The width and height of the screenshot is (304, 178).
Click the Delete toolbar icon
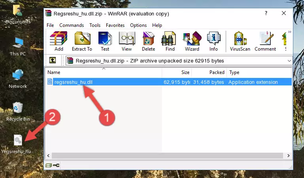[x=149, y=41]
